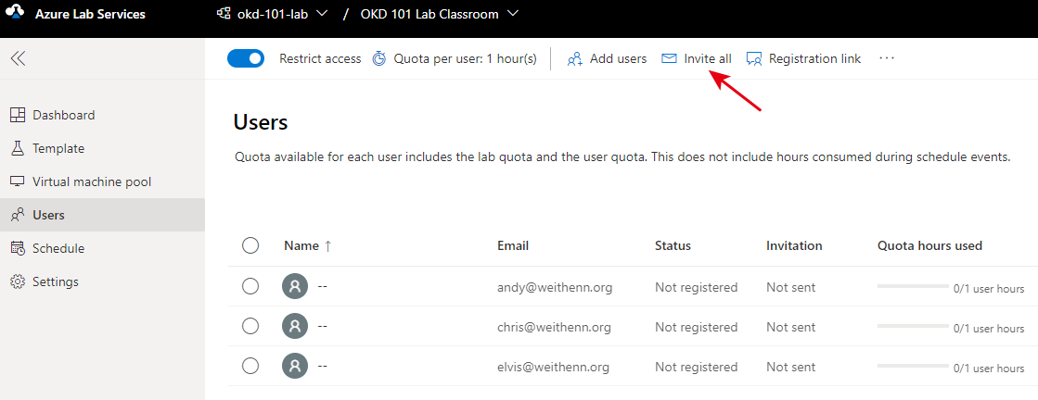
Task: Click avatar icon for elvis@weithenn.org
Action: pyautogui.click(x=295, y=367)
